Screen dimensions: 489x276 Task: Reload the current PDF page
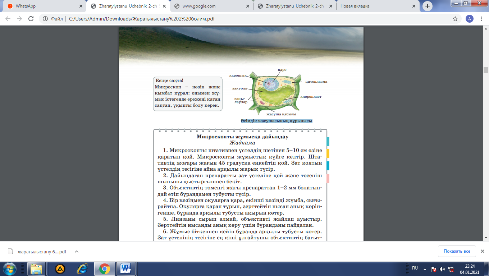click(31, 19)
